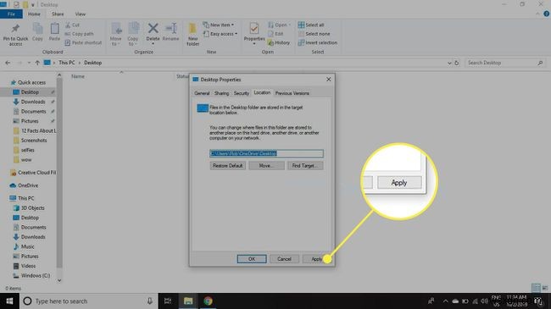The image size is (551, 309).
Task: Switch to the Home ribbon tab
Action: pyautogui.click(x=34, y=14)
